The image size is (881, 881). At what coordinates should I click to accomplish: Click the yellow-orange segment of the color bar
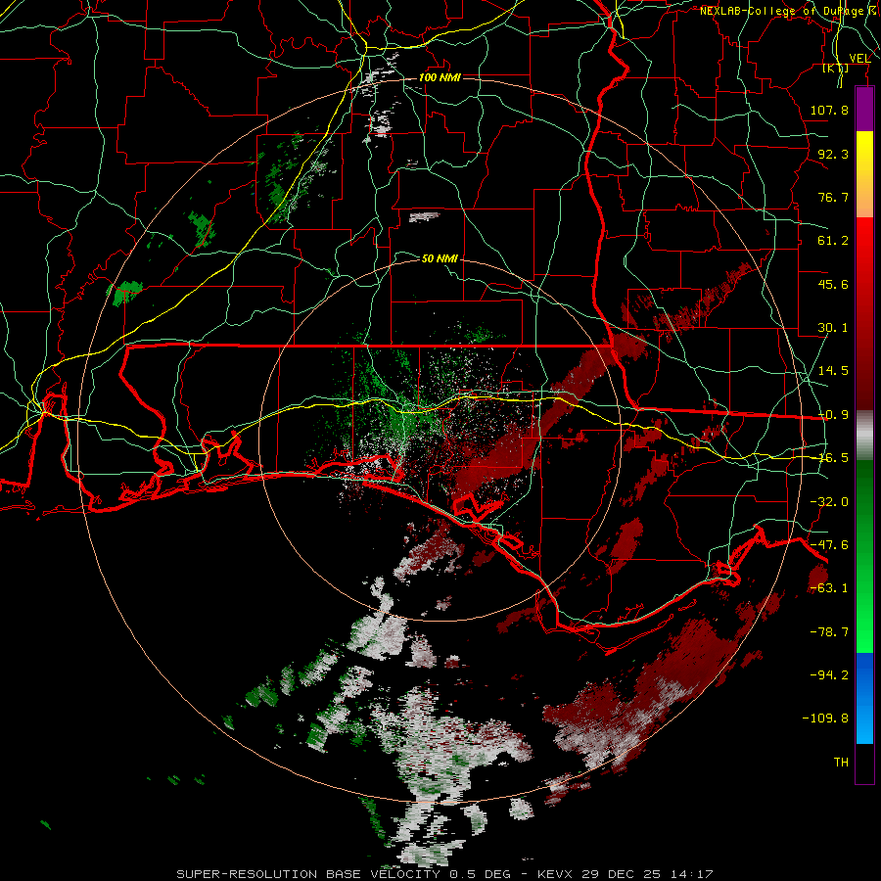pyautogui.click(x=864, y=174)
